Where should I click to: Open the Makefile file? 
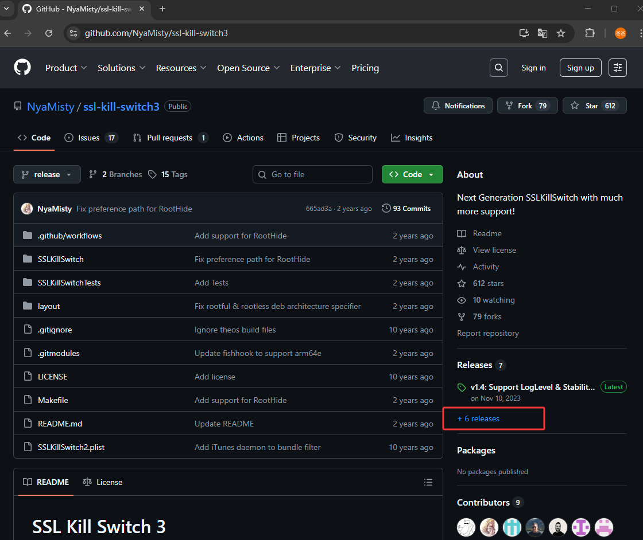coord(53,400)
